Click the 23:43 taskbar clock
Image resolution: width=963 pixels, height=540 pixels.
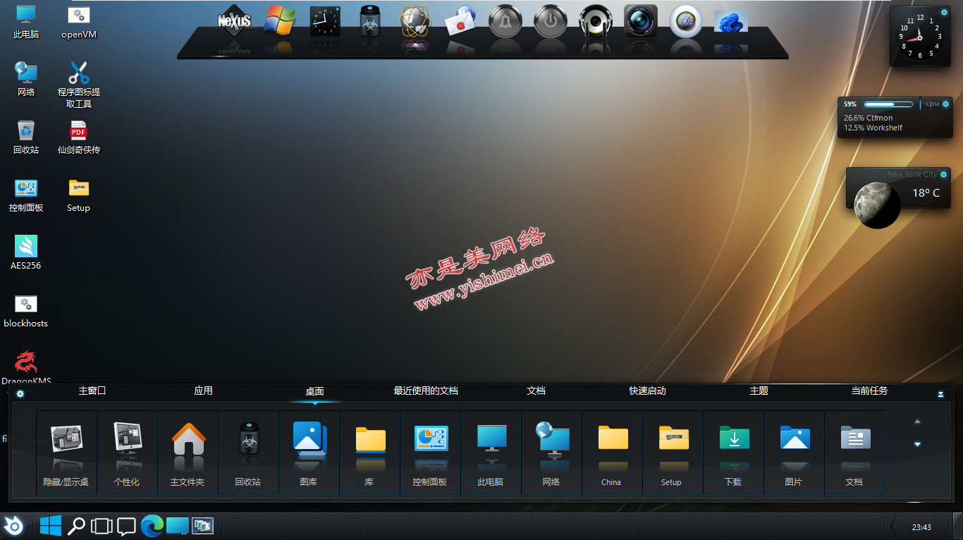(x=921, y=527)
